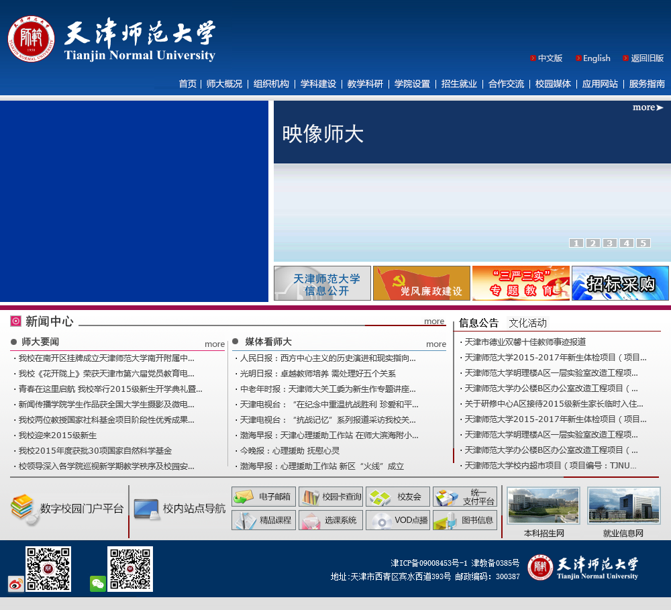Open the 招标采购 banner
Image resolution: width=671 pixels, height=610 pixels.
(x=620, y=283)
